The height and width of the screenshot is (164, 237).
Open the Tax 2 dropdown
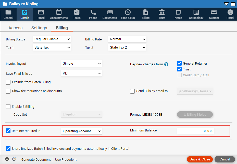[x=127, y=48]
